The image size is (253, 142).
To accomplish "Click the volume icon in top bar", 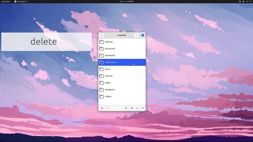I will pos(244,2).
